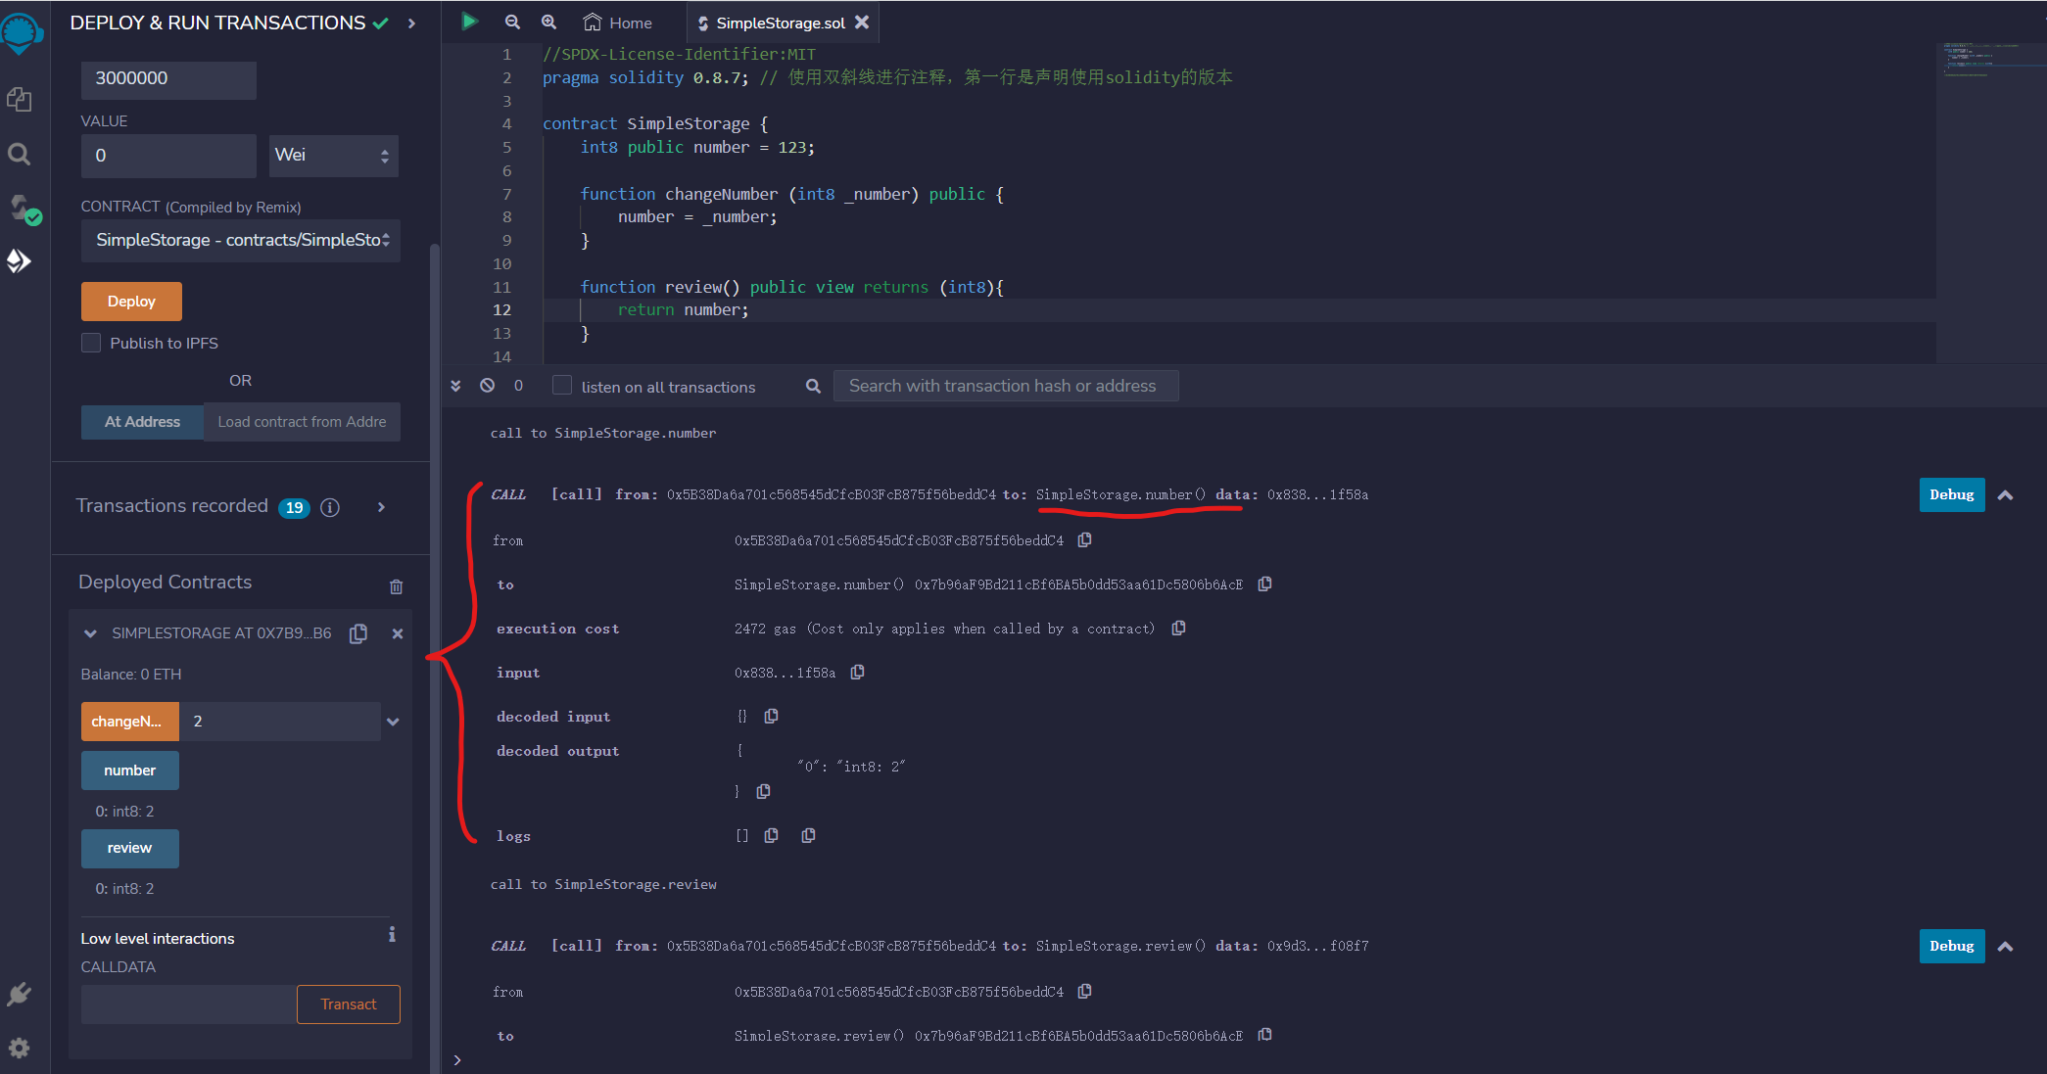Zoom out the editor font

(512, 22)
